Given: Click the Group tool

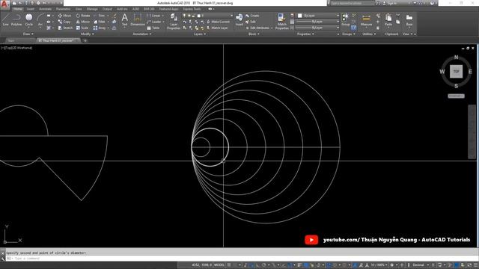Looking at the screenshot, I should point(346,20).
